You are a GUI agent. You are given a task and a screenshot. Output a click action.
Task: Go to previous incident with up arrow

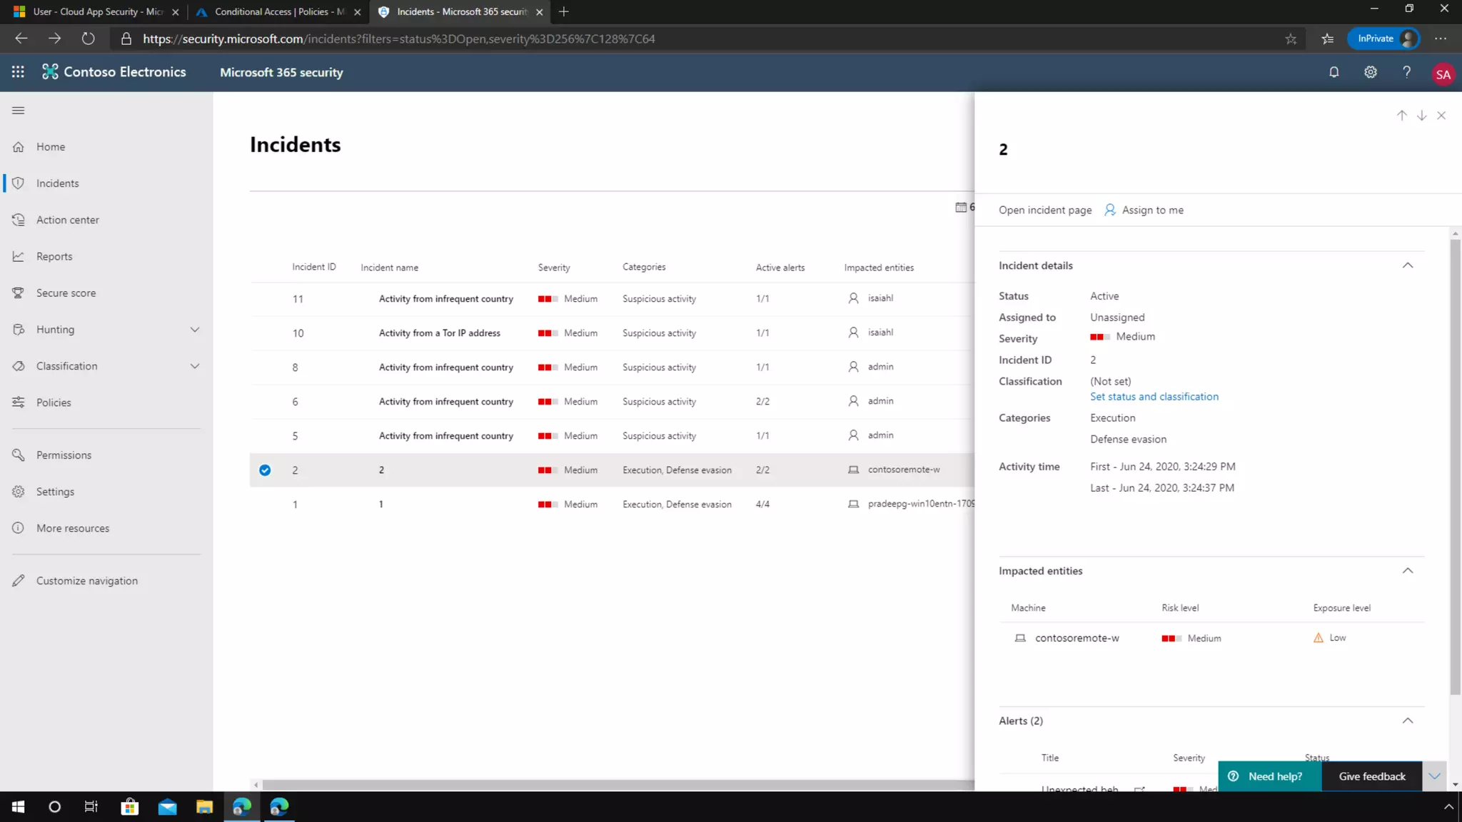click(x=1401, y=116)
